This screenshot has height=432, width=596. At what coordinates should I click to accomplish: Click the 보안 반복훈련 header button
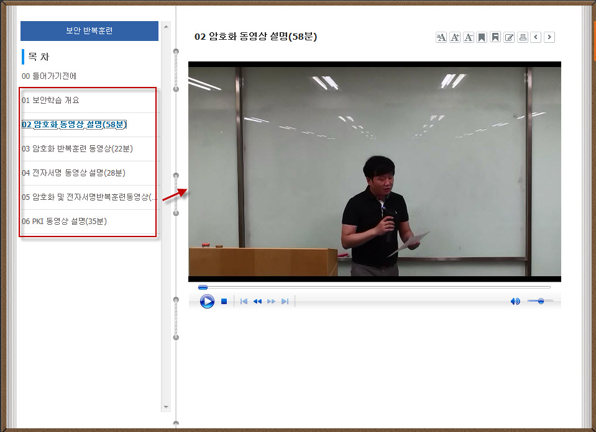(89, 31)
